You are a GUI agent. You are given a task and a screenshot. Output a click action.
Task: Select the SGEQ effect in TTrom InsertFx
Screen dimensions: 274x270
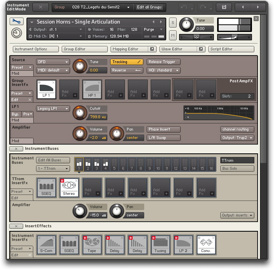coord(46,188)
